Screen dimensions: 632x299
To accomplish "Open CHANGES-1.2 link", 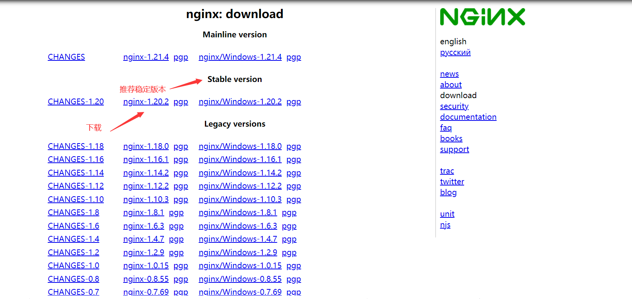I will click(x=73, y=252).
